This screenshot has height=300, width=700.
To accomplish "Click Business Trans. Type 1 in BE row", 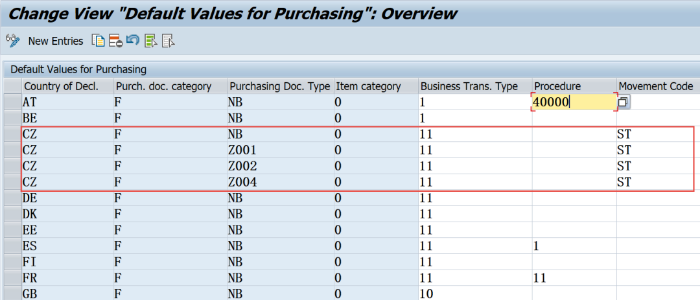I will coord(476,119).
